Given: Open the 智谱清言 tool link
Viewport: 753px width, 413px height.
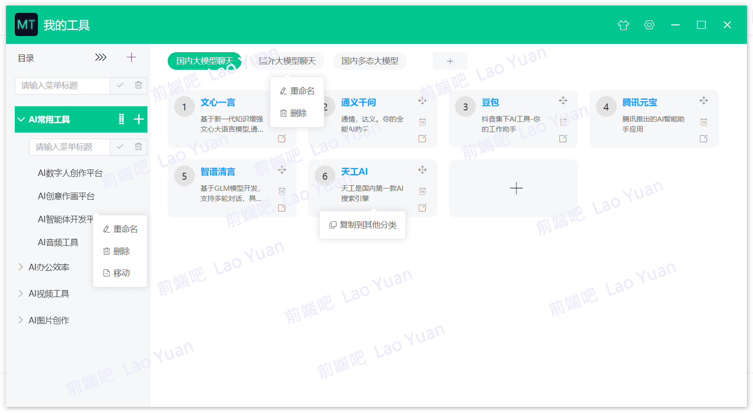Looking at the screenshot, I should 218,172.
